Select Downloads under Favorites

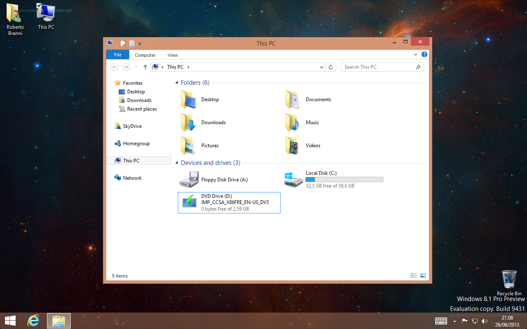click(139, 100)
